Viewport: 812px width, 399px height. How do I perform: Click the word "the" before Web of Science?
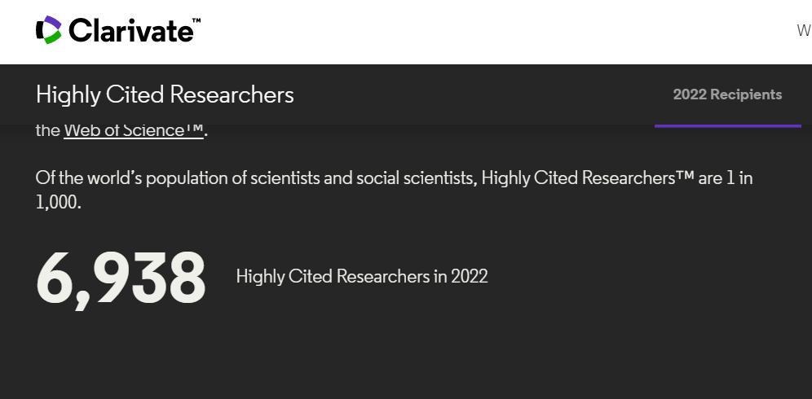(47, 130)
